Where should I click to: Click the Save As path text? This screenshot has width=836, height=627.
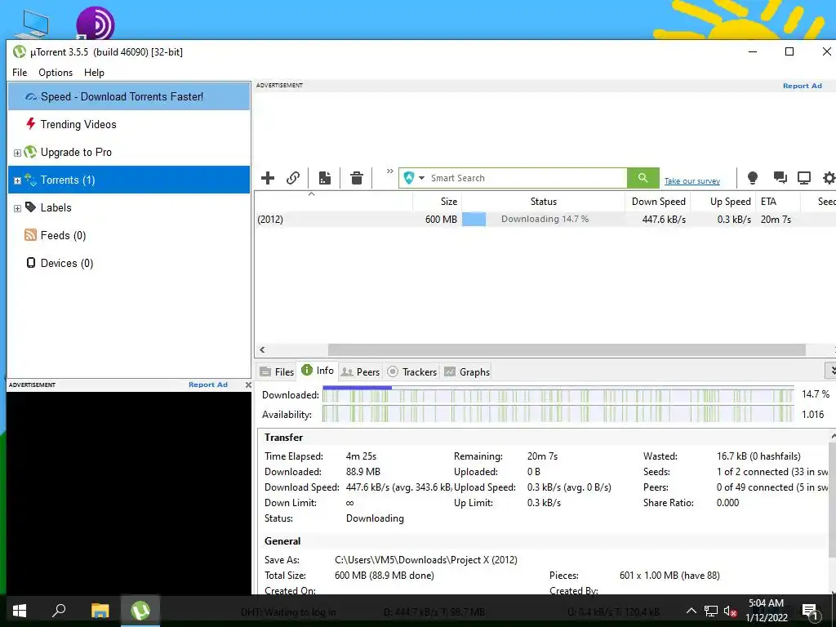tap(426, 560)
